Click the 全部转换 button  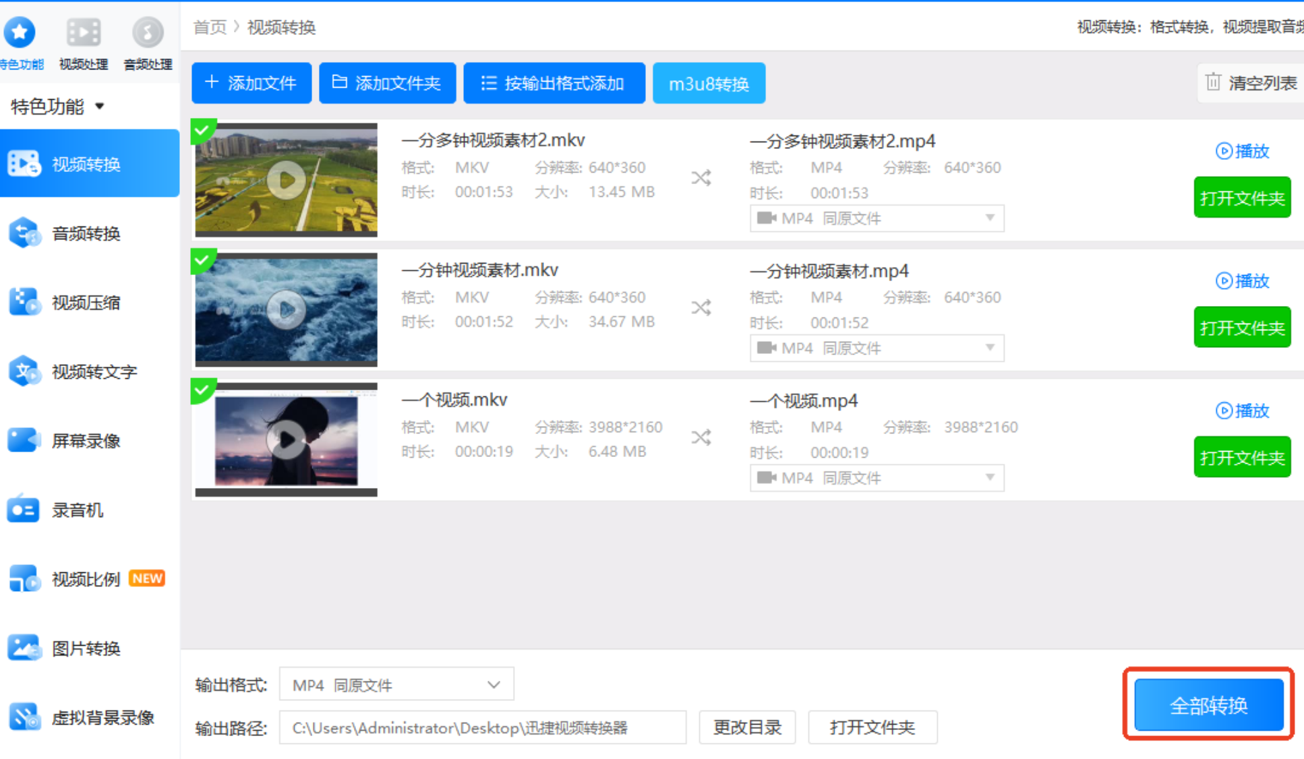click(x=1209, y=705)
